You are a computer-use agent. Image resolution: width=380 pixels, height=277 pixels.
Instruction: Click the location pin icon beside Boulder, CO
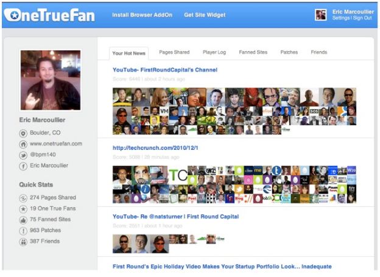(x=23, y=133)
